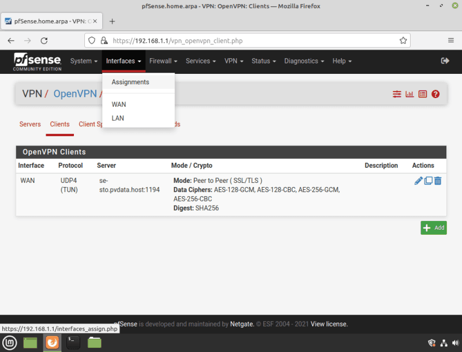The height and width of the screenshot is (352, 462).
Task: Expand the Firewall dropdown menu
Action: (163, 61)
